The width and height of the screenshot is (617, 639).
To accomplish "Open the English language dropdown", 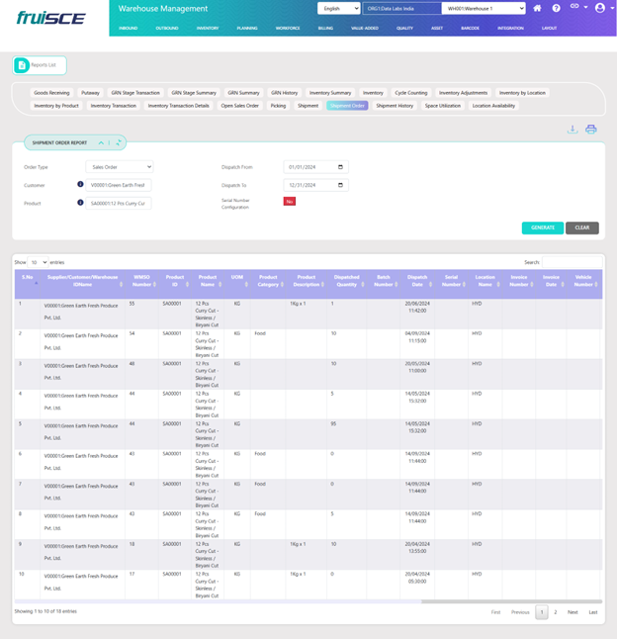I will 338,8.
